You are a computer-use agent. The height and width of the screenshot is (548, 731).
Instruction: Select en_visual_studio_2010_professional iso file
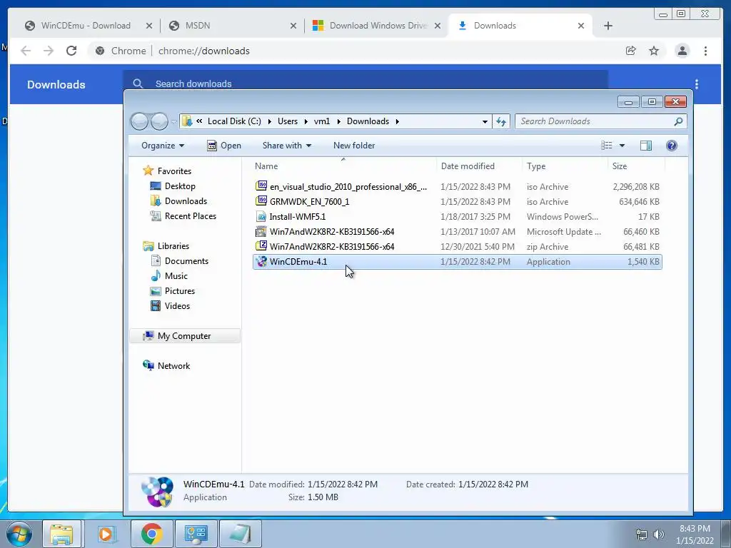pos(457,187)
